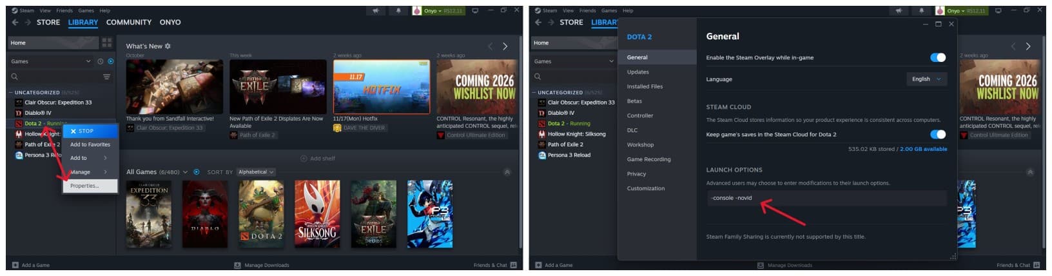This screenshot has width=1052, height=276.
Task: Open advanced filter icon next to left search
Action: [107, 77]
